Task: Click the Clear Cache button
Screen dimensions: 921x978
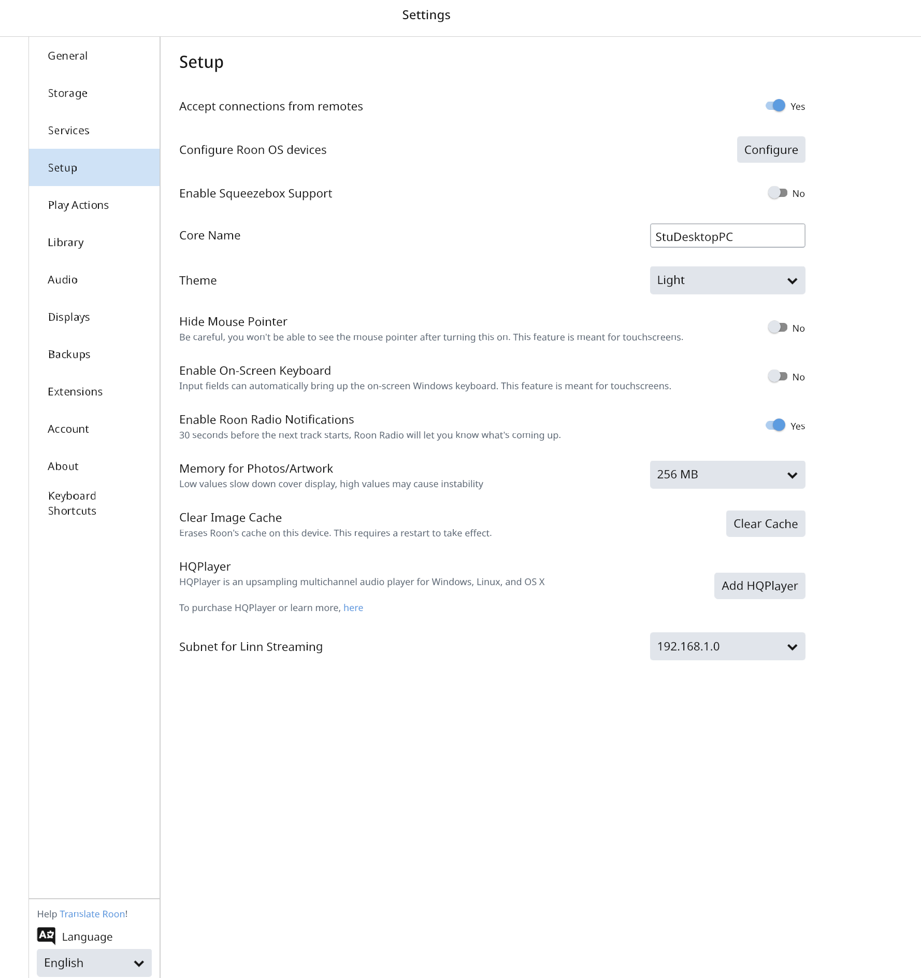Action: [x=766, y=523]
